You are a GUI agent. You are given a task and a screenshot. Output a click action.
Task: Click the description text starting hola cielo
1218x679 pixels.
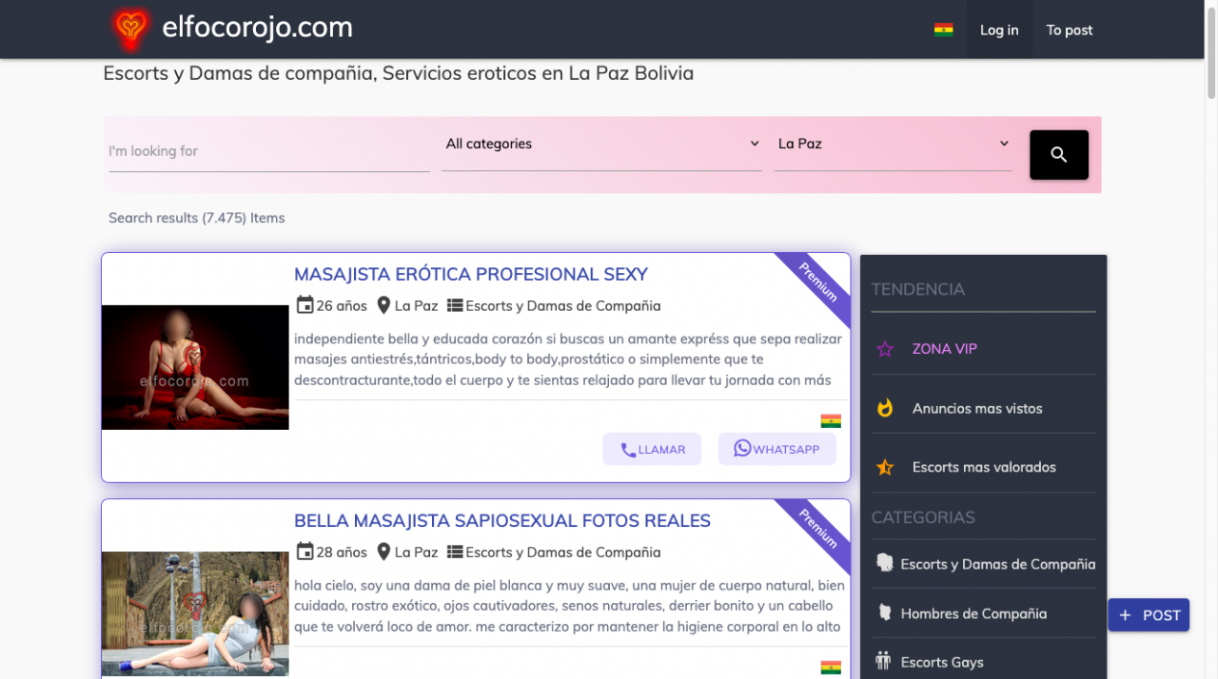pyautogui.click(x=569, y=606)
